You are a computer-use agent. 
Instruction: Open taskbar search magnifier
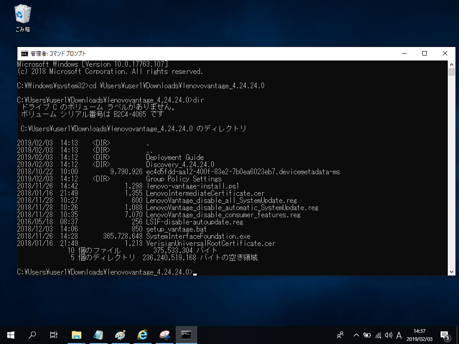click(32, 335)
